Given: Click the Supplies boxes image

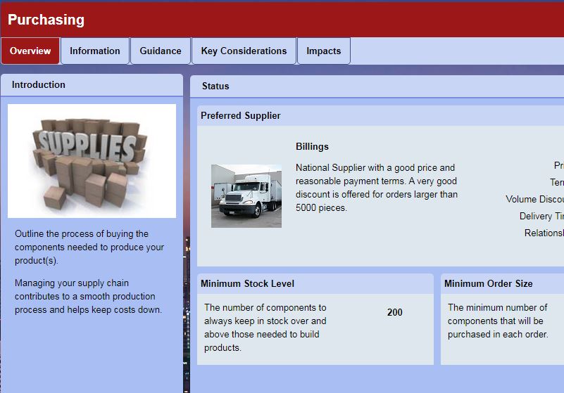Looking at the screenshot, I should click(92, 161).
